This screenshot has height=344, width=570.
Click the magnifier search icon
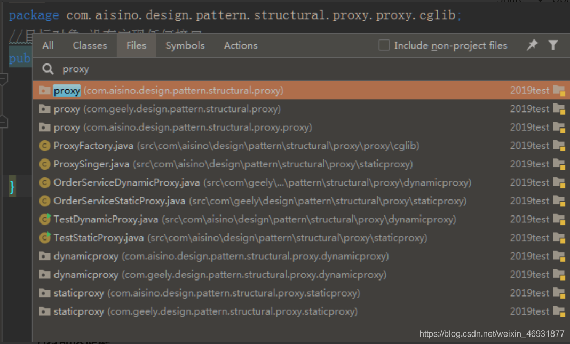pos(48,69)
